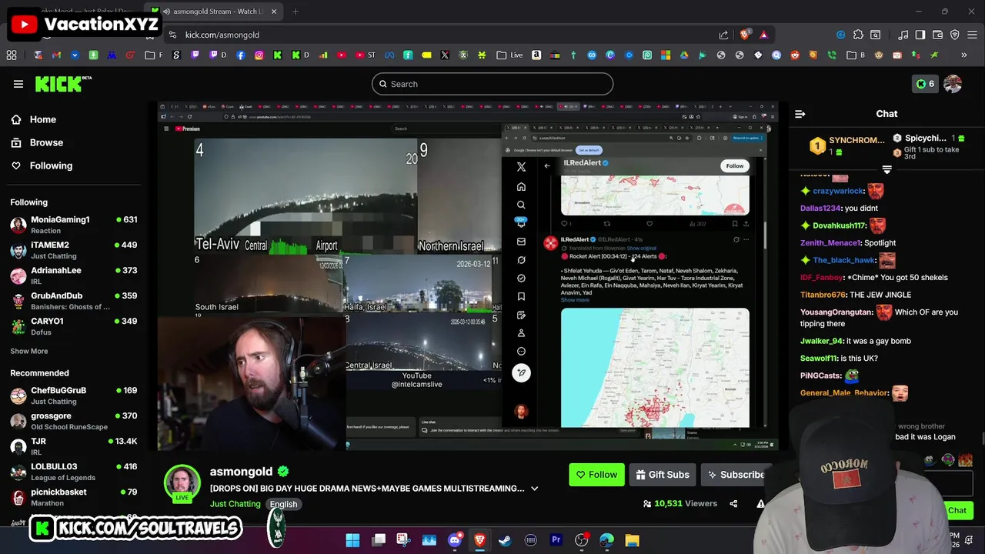The width and height of the screenshot is (985, 554).
Task: Expand the stream title chevron
Action: point(535,489)
